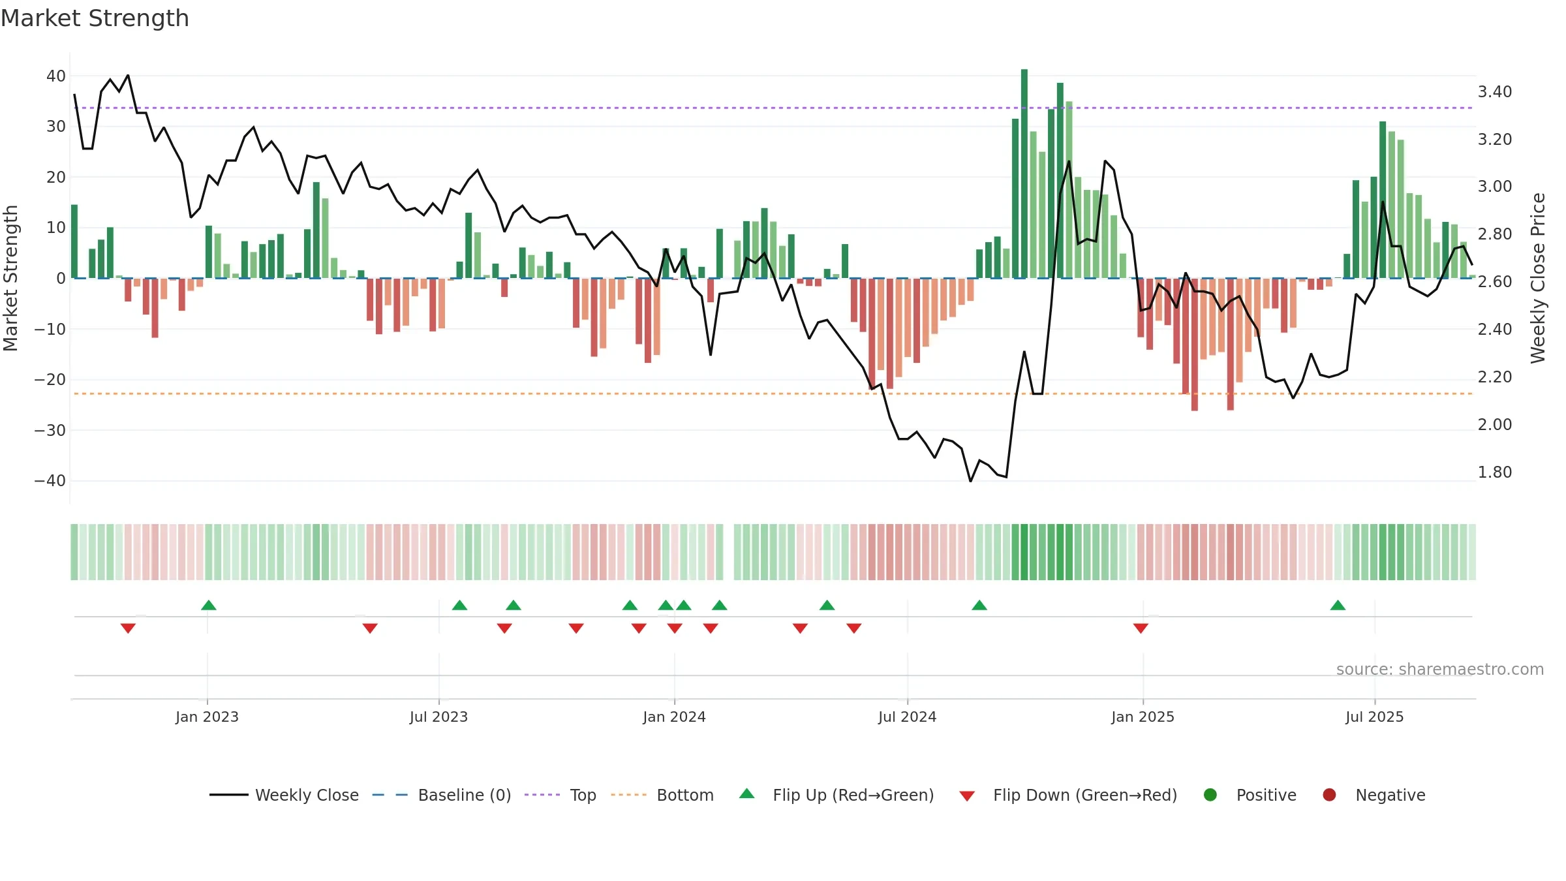Click the Weekly Close Price axis title
Viewport: 1566px width, 881px height.
coord(1539,278)
